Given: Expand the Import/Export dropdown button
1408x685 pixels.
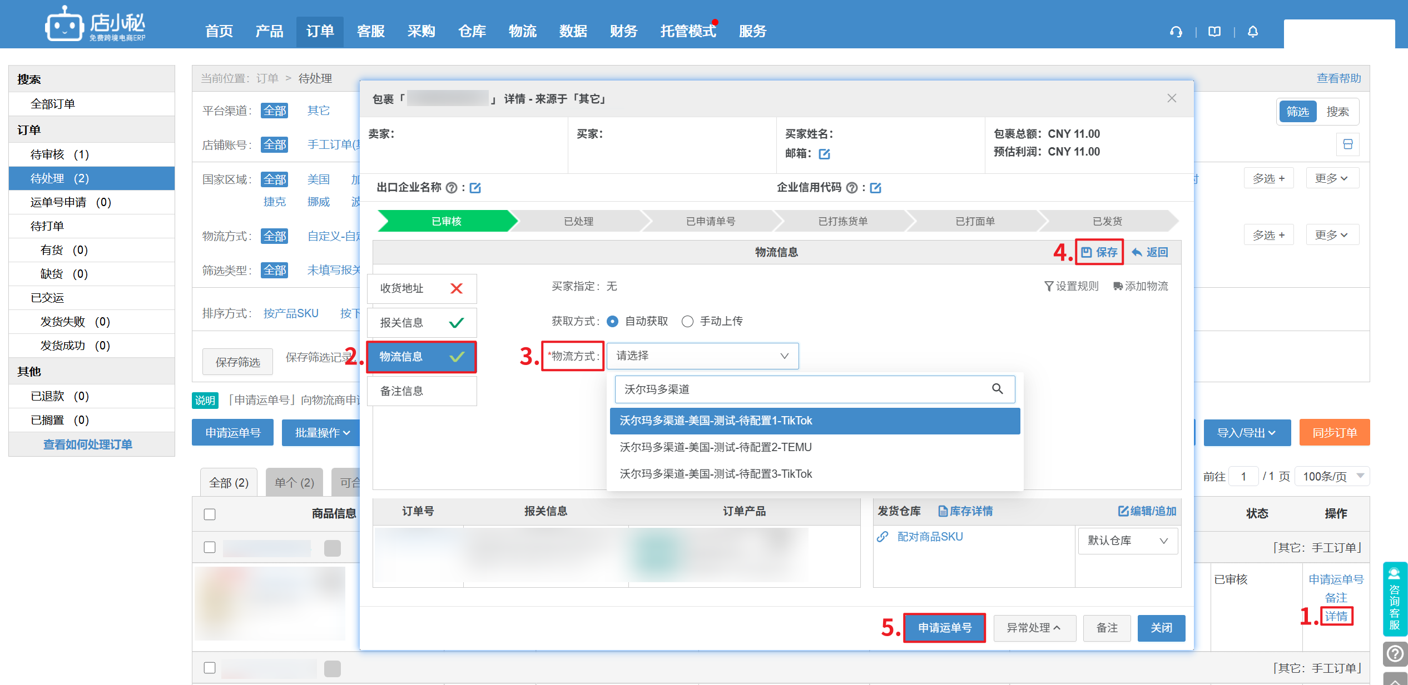Looking at the screenshot, I should point(1246,433).
